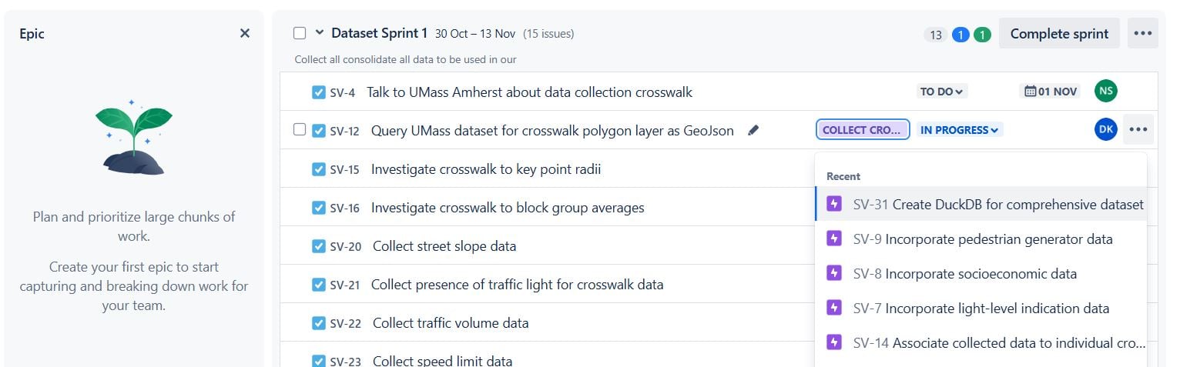
Task: Tick the Dataset Sprint 1 select-all checkbox
Action: coord(300,33)
